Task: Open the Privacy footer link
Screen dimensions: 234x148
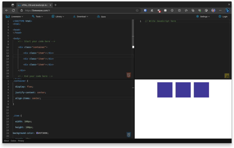Action: point(21,141)
